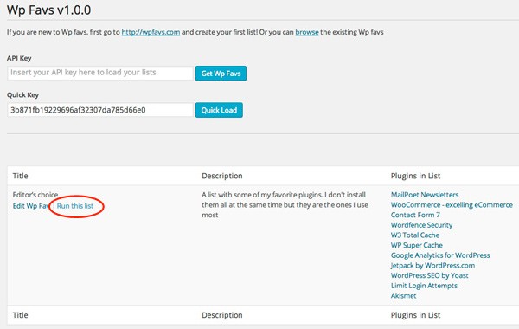This screenshot has width=519, height=329.
Task: Open the Akismet plugin link
Action: (x=403, y=296)
